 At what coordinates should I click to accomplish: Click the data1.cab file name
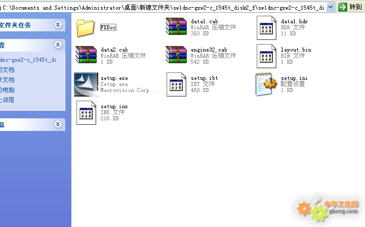tap(205, 21)
